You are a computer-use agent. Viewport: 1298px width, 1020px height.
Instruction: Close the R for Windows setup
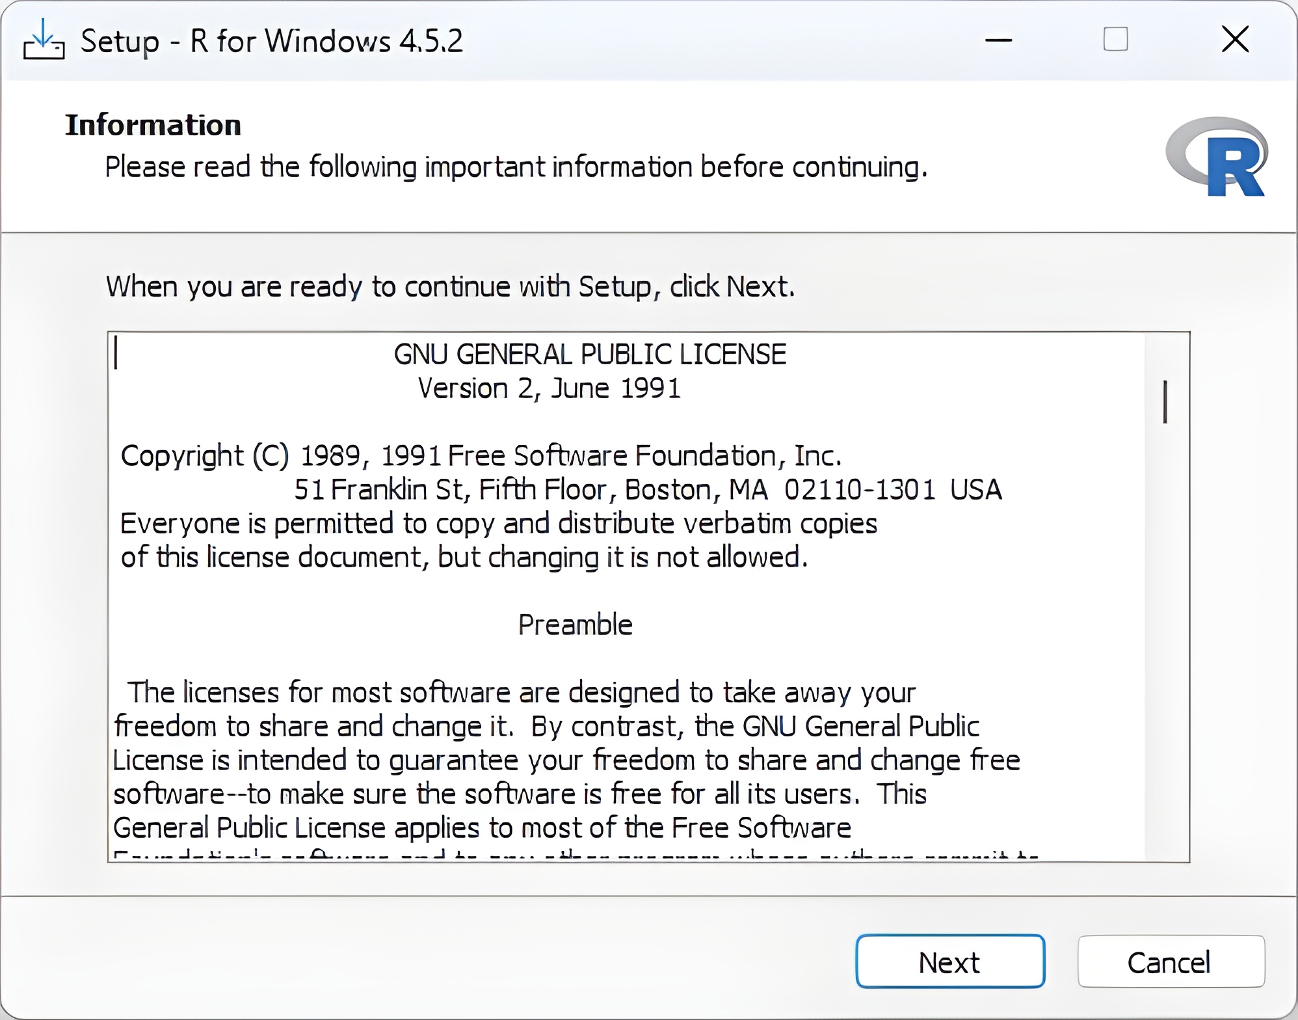click(1235, 40)
